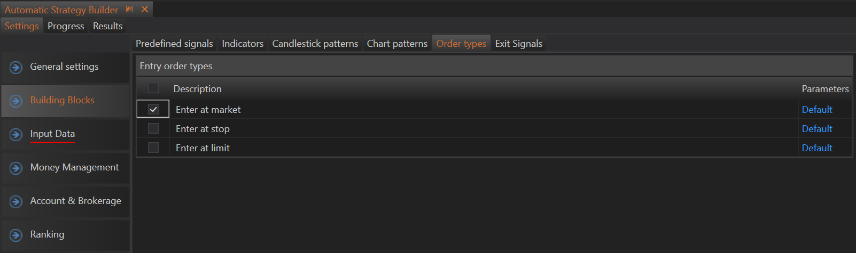Open Default parameters for Enter at limit
856x253 pixels.
pos(816,148)
